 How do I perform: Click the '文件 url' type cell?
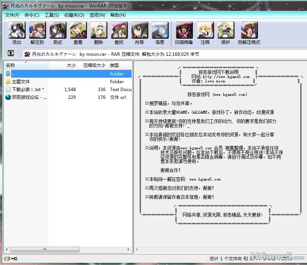tap(118, 97)
